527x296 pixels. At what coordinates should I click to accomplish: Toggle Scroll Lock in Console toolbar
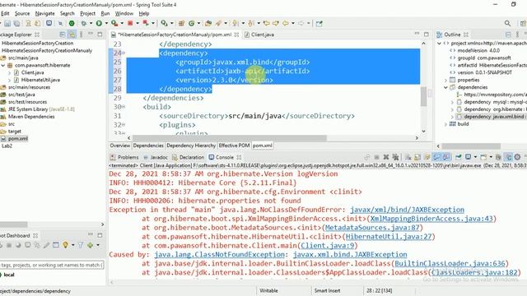[417, 157]
